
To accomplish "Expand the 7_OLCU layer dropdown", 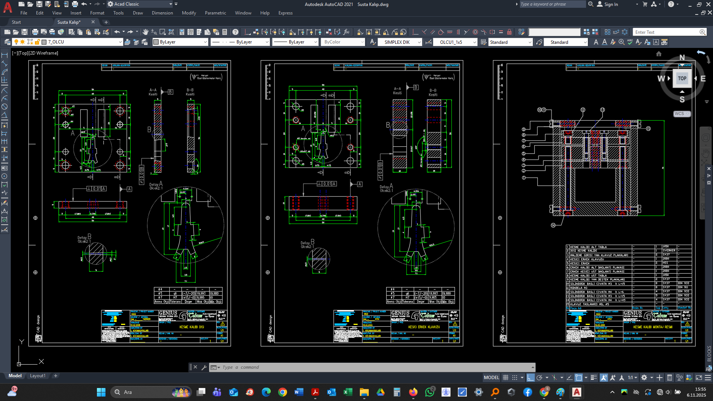I will coord(120,42).
